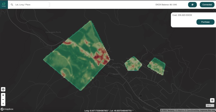Open the Terripoly logo home icon
216x112 pixels.
tap(4, 5)
